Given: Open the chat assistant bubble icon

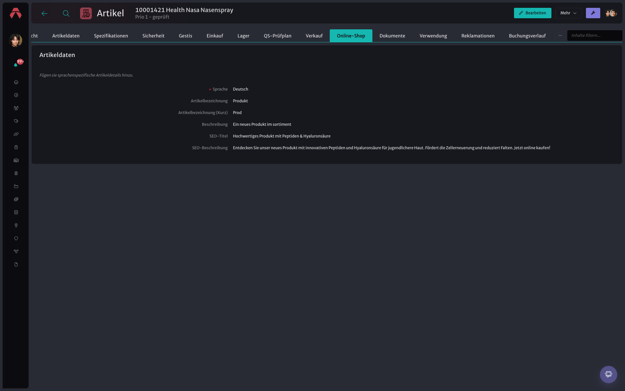Looking at the screenshot, I should pyautogui.click(x=608, y=374).
